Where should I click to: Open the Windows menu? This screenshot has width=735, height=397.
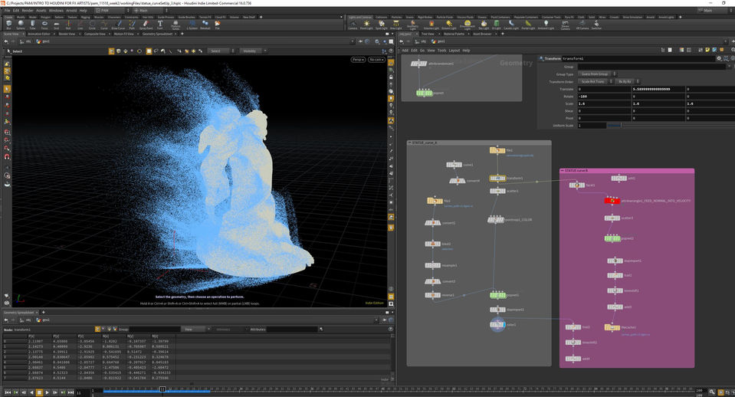click(56, 10)
